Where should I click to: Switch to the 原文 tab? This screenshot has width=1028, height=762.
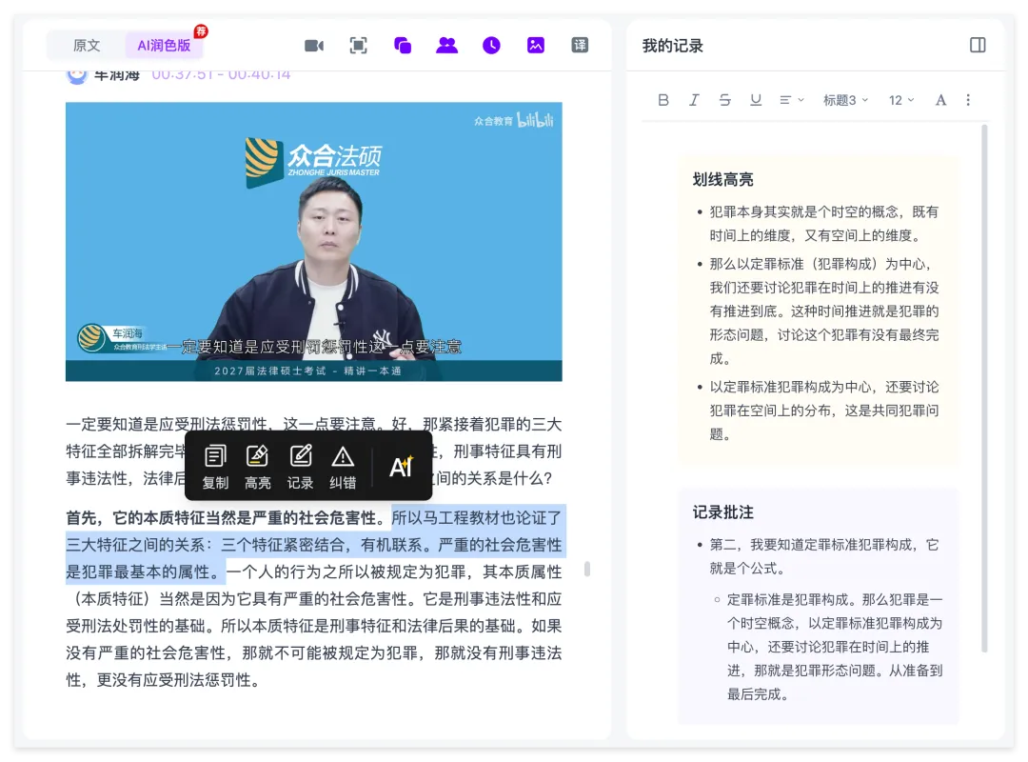click(x=87, y=46)
